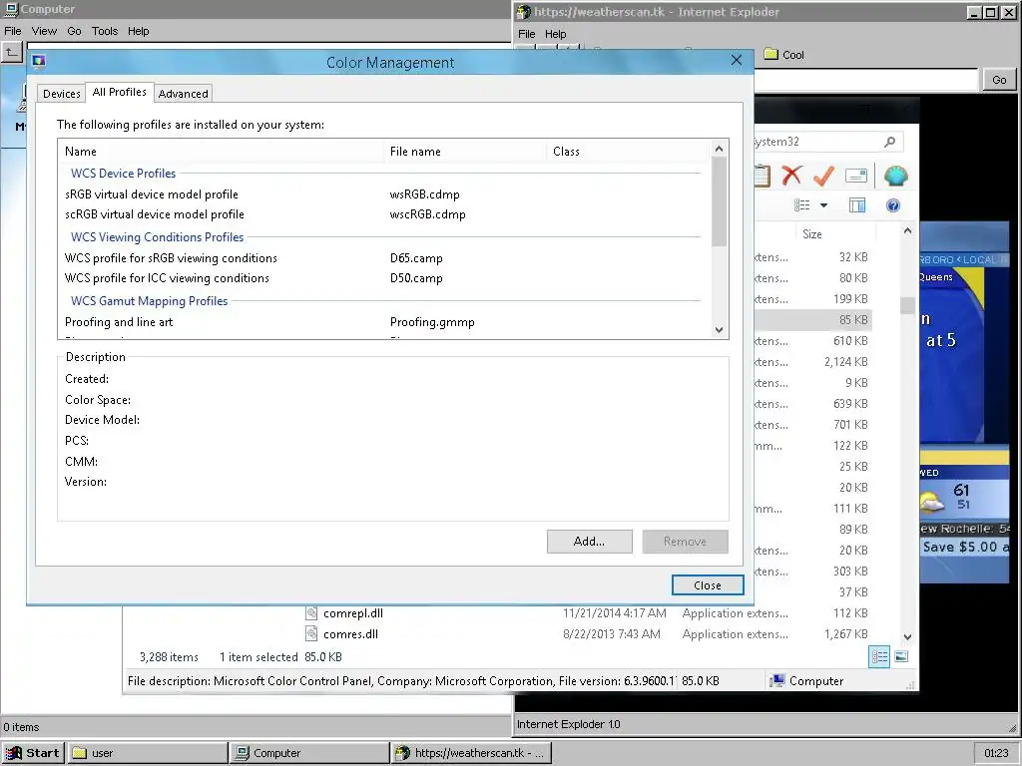Open File menu in Internet Exploder
The width and height of the screenshot is (1022, 766).
coord(527,34)
